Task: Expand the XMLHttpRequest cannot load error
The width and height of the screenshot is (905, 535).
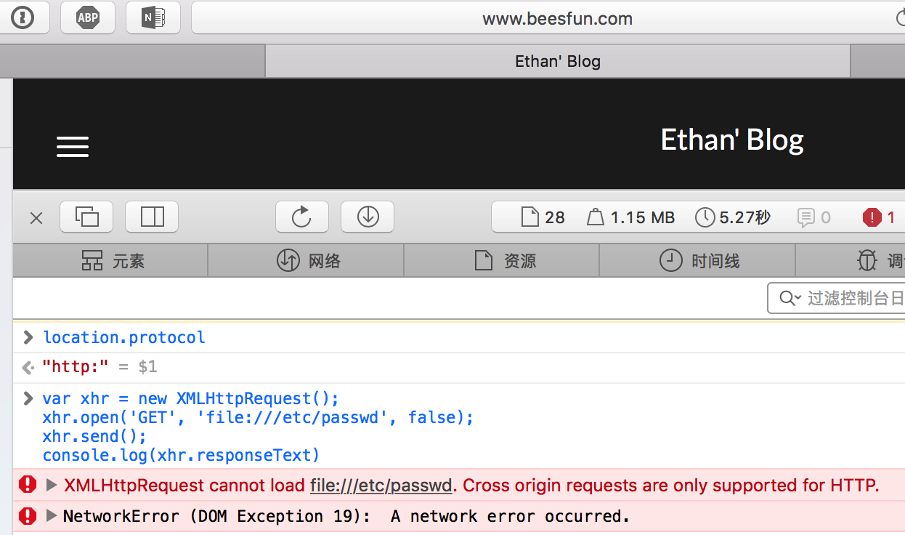Action: click(x=51, y=485)
